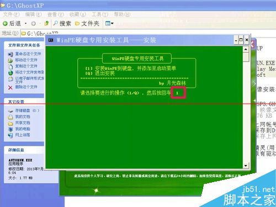Screen dimensions: 276x207
Task: Click the 共享文档 folder icon
Action: [x=10, y=123]
